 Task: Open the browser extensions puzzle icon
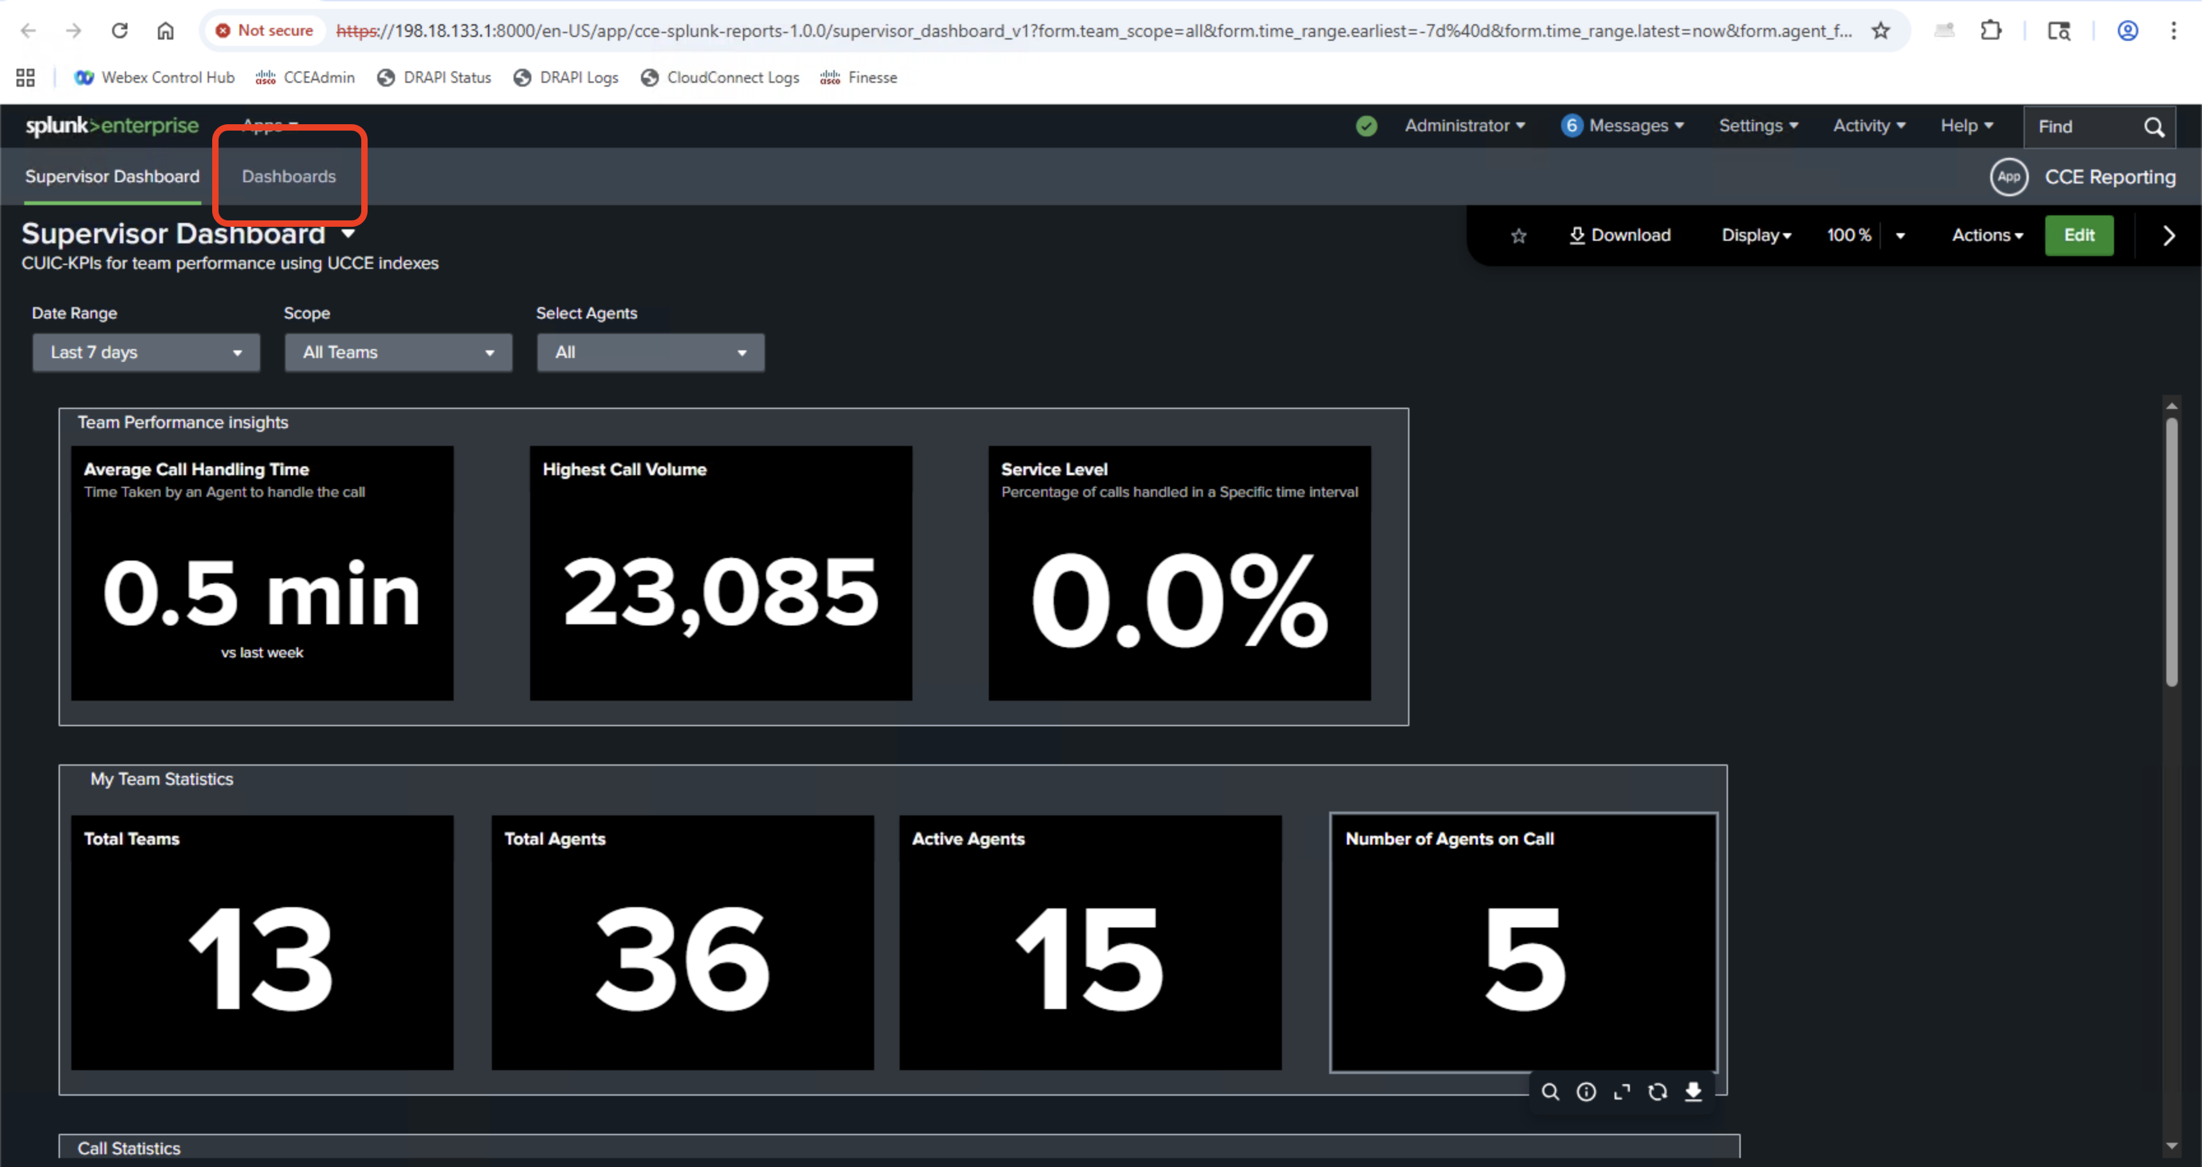tap(1991, 31)
